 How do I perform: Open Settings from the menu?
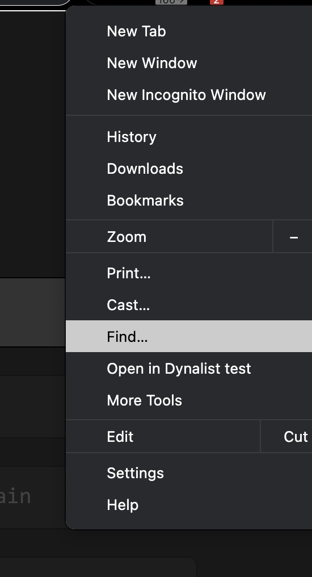189,473
